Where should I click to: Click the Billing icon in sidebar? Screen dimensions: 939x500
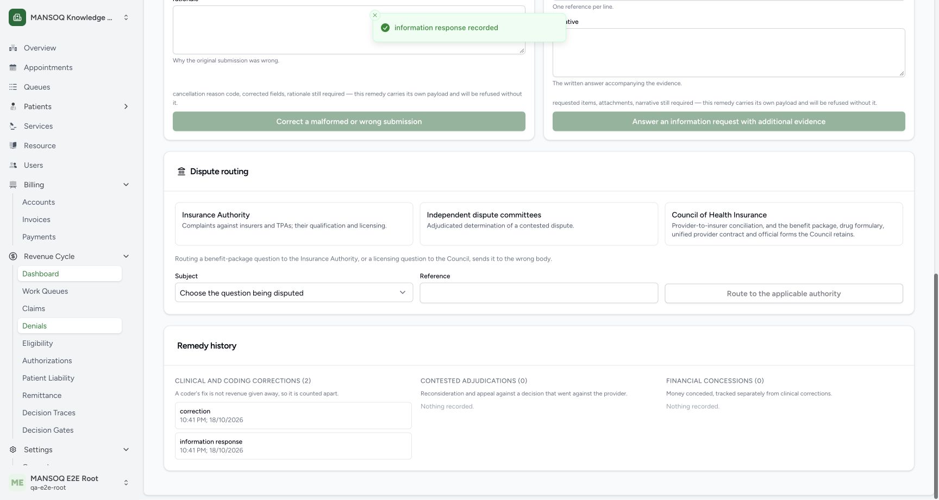13,185
